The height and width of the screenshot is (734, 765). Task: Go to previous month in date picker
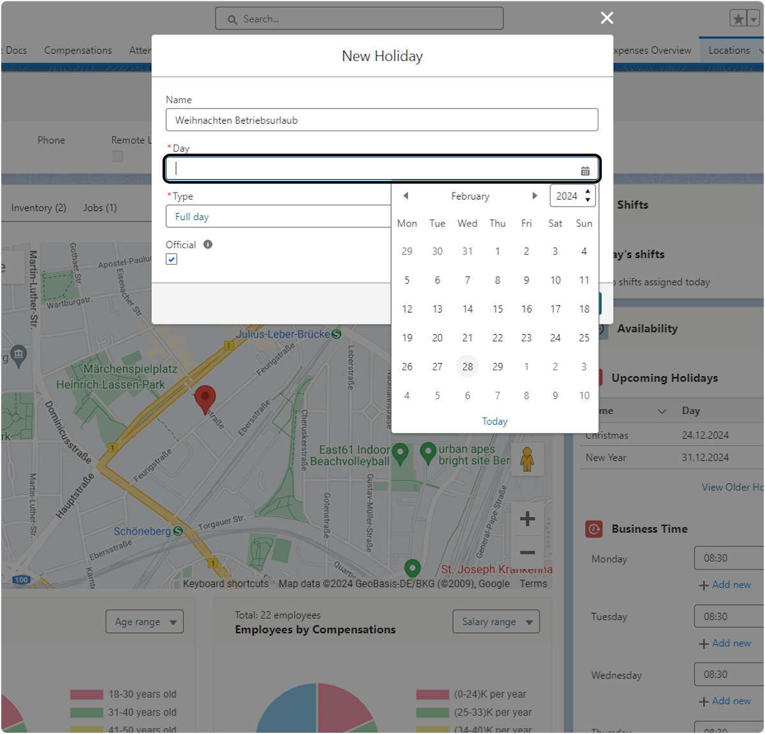pos(405,196)
